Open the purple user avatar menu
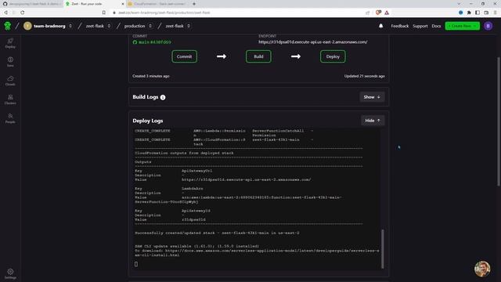Image resolution: width=501 pixels, height=282 pixels. pos(488,26)
